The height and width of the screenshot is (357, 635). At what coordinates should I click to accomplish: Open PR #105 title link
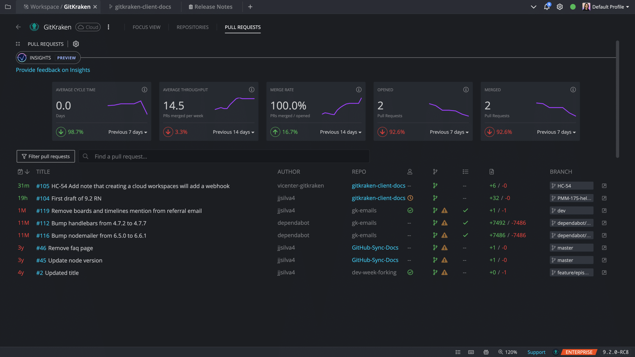pyautogui.click(x=133, y=186)
